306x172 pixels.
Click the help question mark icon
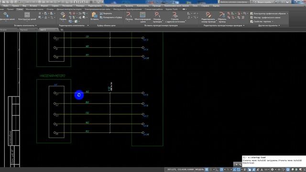point(287,2)
